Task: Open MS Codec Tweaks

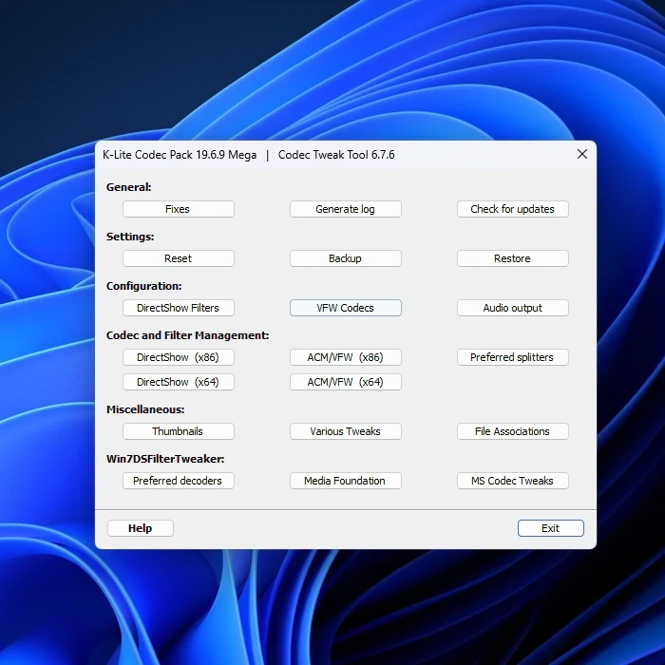Action: pos(512,481)
